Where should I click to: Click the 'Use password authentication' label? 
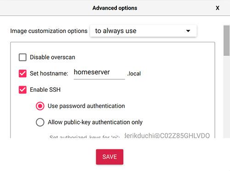pos(86,106)
